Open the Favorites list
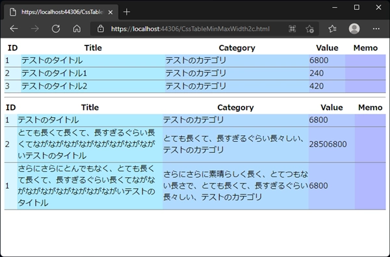The width and height of the screenshot is (390, 257). (x=332, y=29)
